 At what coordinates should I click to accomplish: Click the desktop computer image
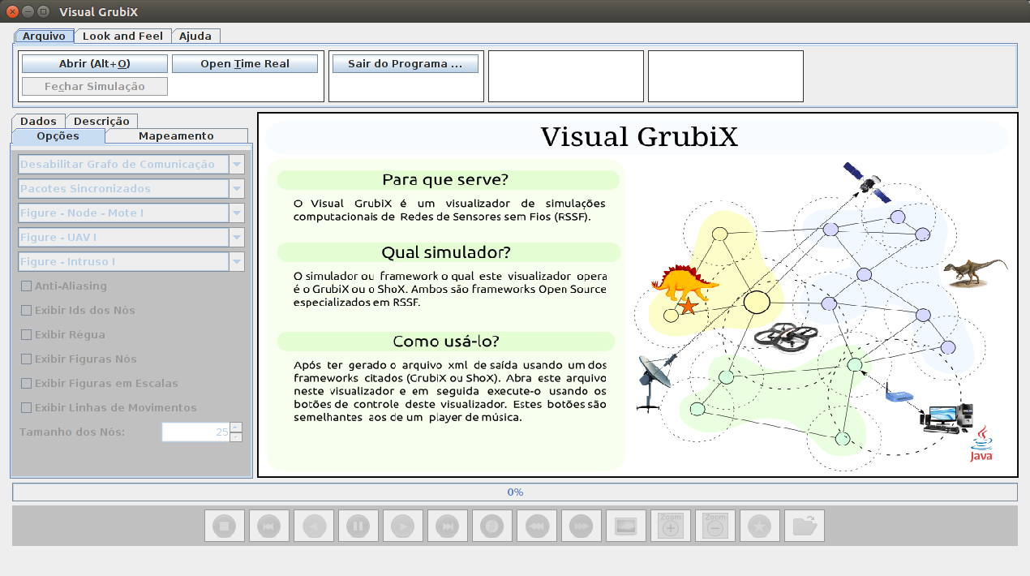click(x=947, y=418)
